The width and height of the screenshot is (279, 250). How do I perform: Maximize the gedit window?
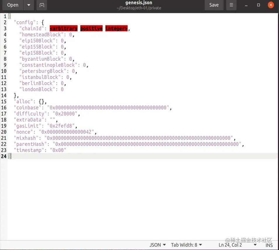click(259, 5)
